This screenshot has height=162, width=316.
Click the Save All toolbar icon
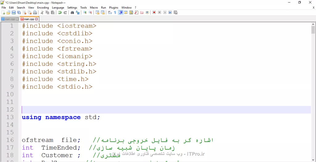coord(19,13)
